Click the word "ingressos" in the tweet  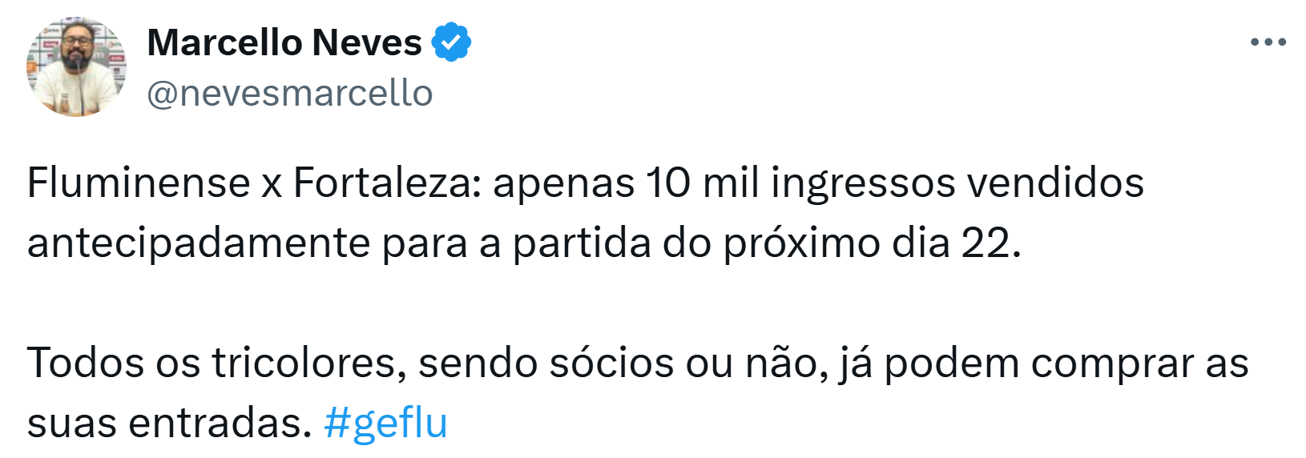[x=863, y=183]
